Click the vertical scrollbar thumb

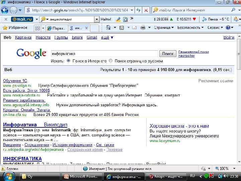click(239, 54)
